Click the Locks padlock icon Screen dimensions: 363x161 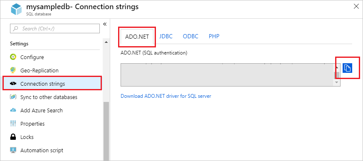pyautogui.click(x=13, y=137)
